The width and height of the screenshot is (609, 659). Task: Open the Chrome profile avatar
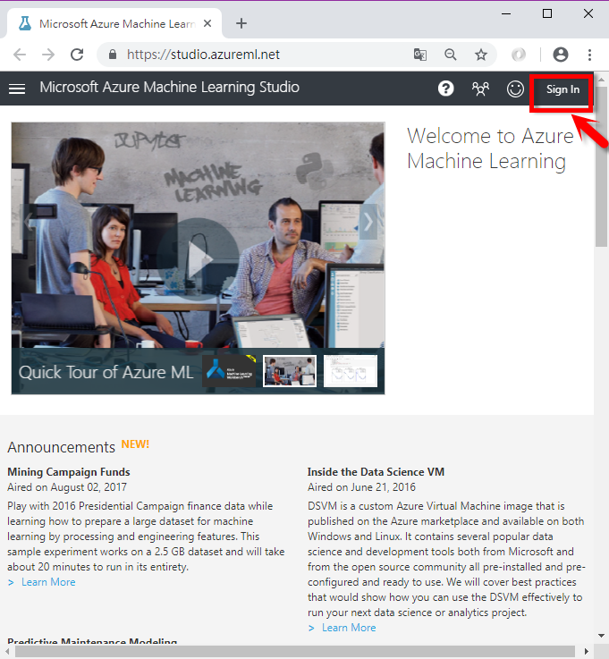[560, 55]
